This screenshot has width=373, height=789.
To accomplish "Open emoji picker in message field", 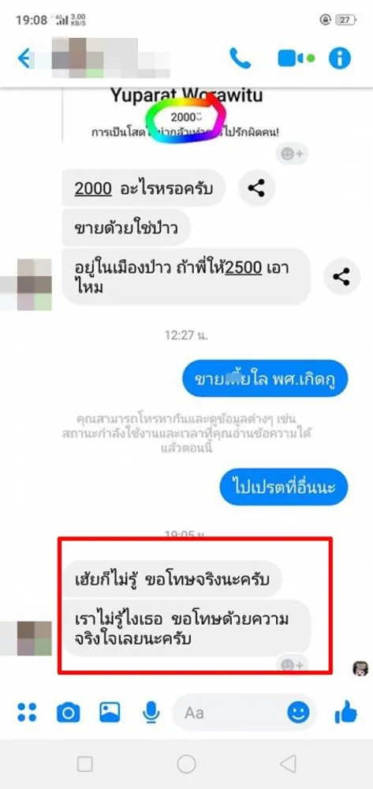I will coord(299,712).
